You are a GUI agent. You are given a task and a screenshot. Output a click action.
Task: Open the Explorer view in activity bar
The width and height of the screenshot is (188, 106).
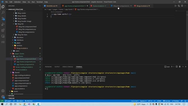3,6
